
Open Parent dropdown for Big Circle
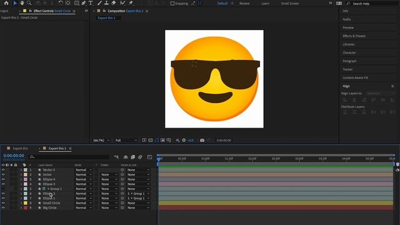tap(138, 207)
